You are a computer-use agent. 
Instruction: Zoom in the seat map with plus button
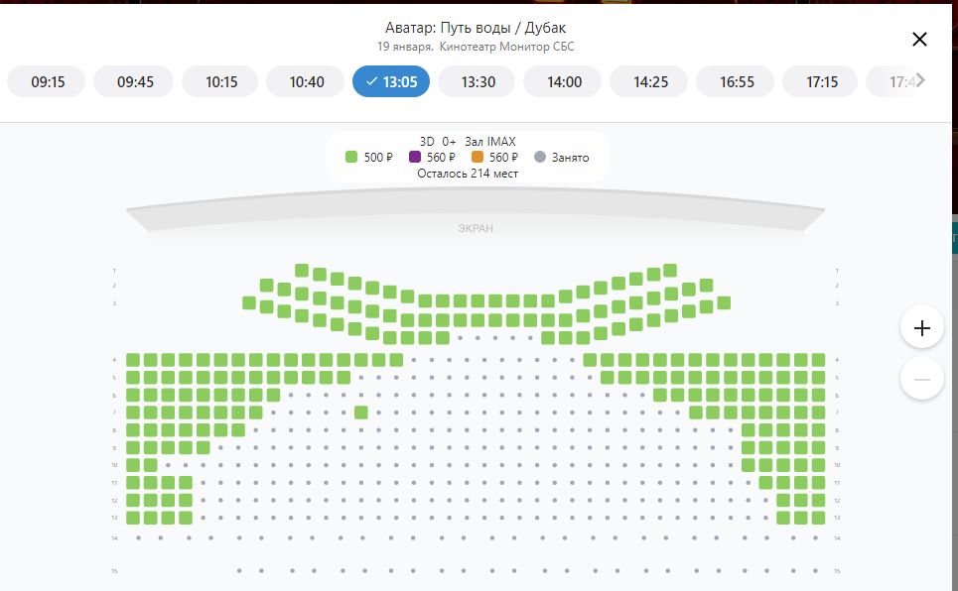(921, 328)
